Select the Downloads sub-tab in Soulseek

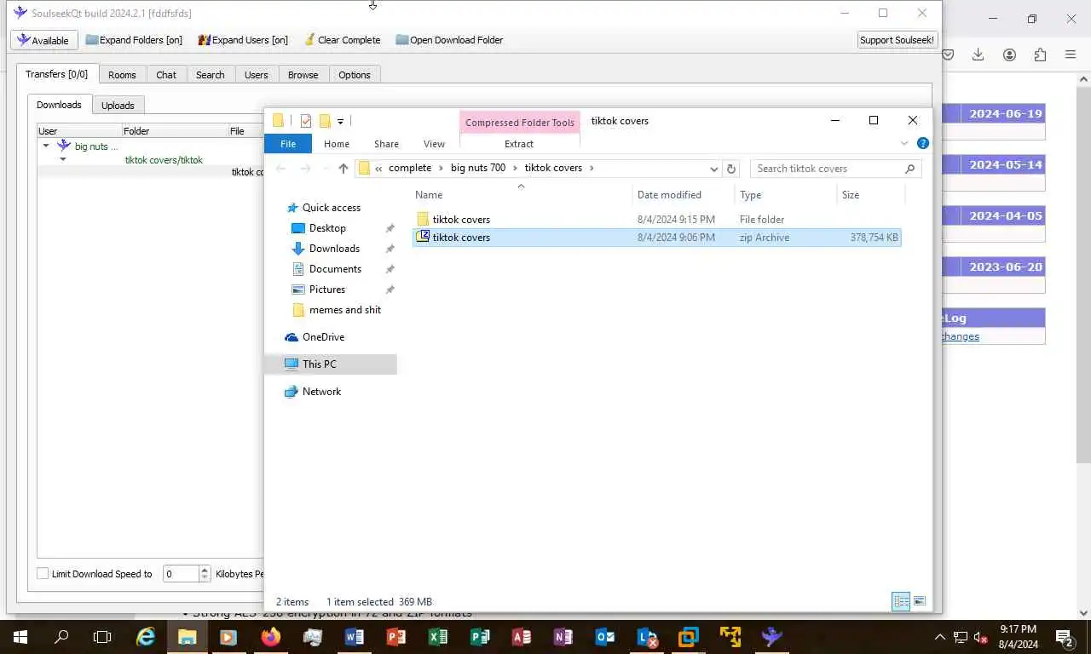[59, 105]
